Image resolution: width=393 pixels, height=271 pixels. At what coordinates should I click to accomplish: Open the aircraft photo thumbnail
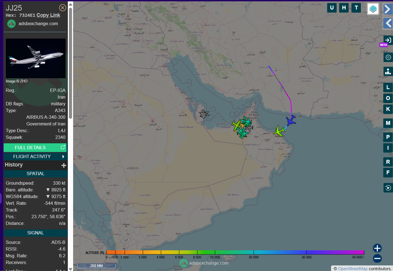point(36,58)
